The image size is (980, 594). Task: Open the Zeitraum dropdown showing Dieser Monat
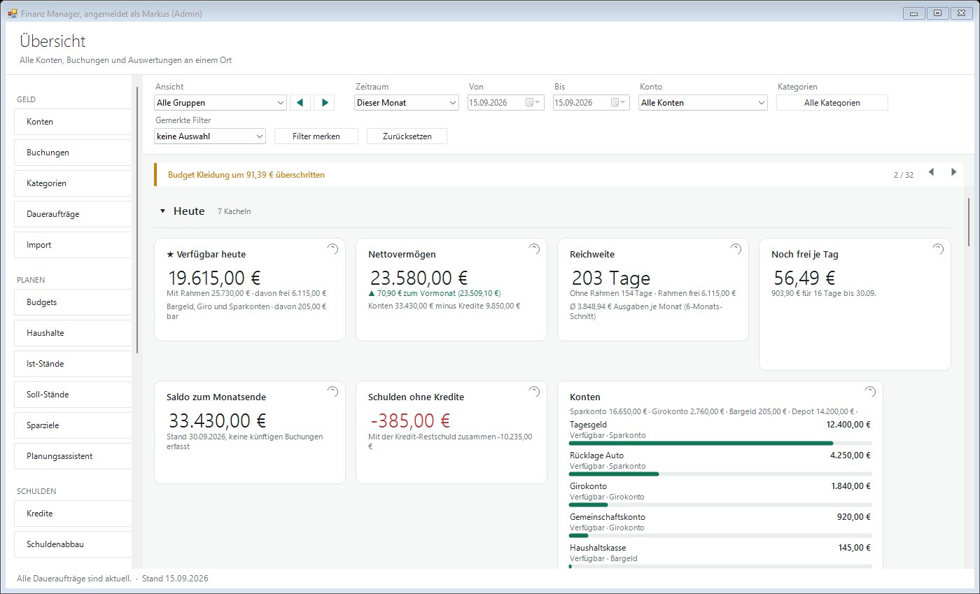(407, 103)
